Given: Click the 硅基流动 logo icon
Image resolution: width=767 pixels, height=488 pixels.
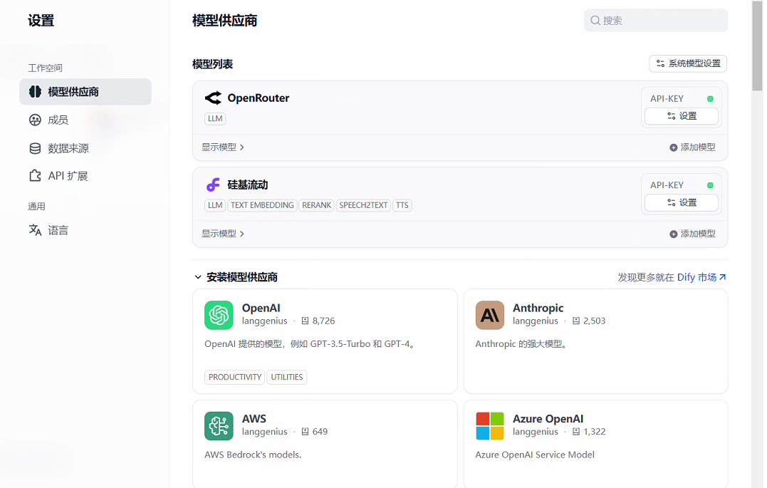Looking at the screenshot, I should click(x=213, y=185).
